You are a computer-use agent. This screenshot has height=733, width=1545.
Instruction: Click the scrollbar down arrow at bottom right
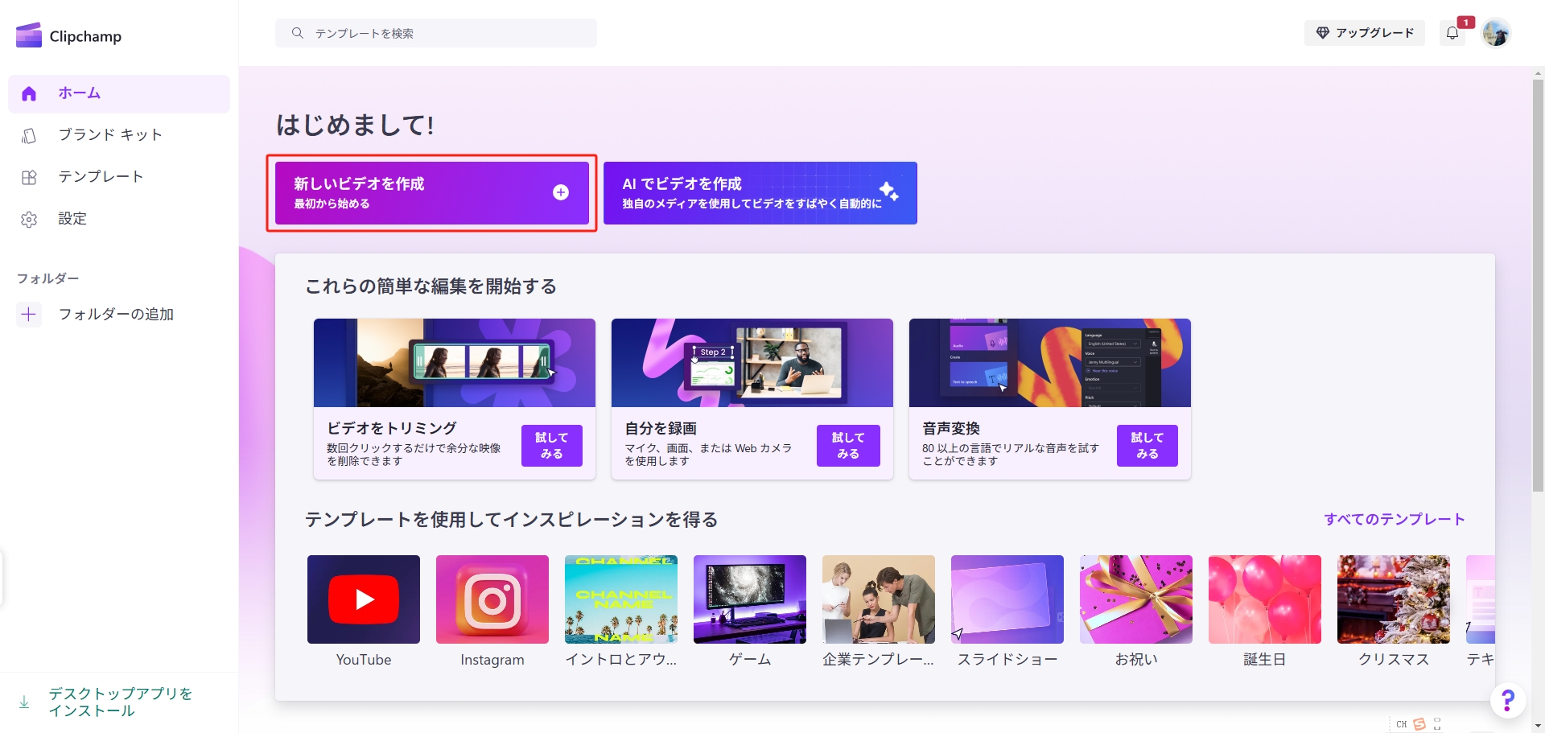coord(1536,724)
